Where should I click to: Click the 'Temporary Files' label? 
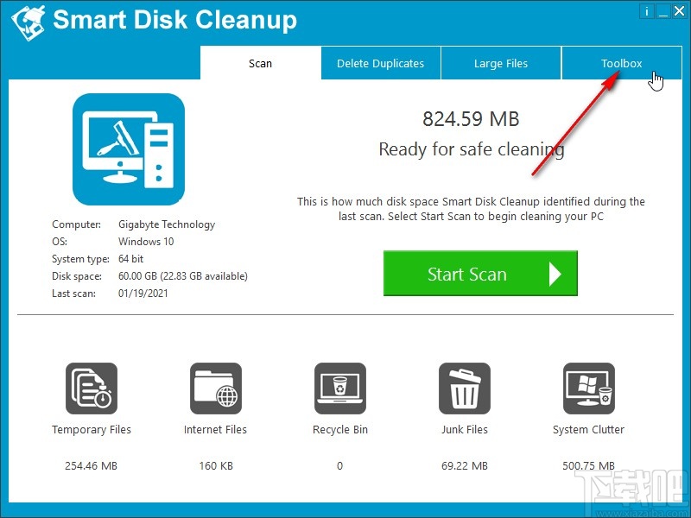[92, 429]
